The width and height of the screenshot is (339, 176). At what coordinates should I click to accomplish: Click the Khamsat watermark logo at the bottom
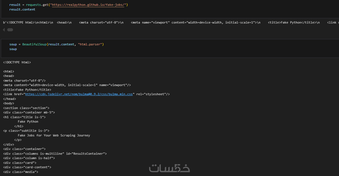[169, 168]
